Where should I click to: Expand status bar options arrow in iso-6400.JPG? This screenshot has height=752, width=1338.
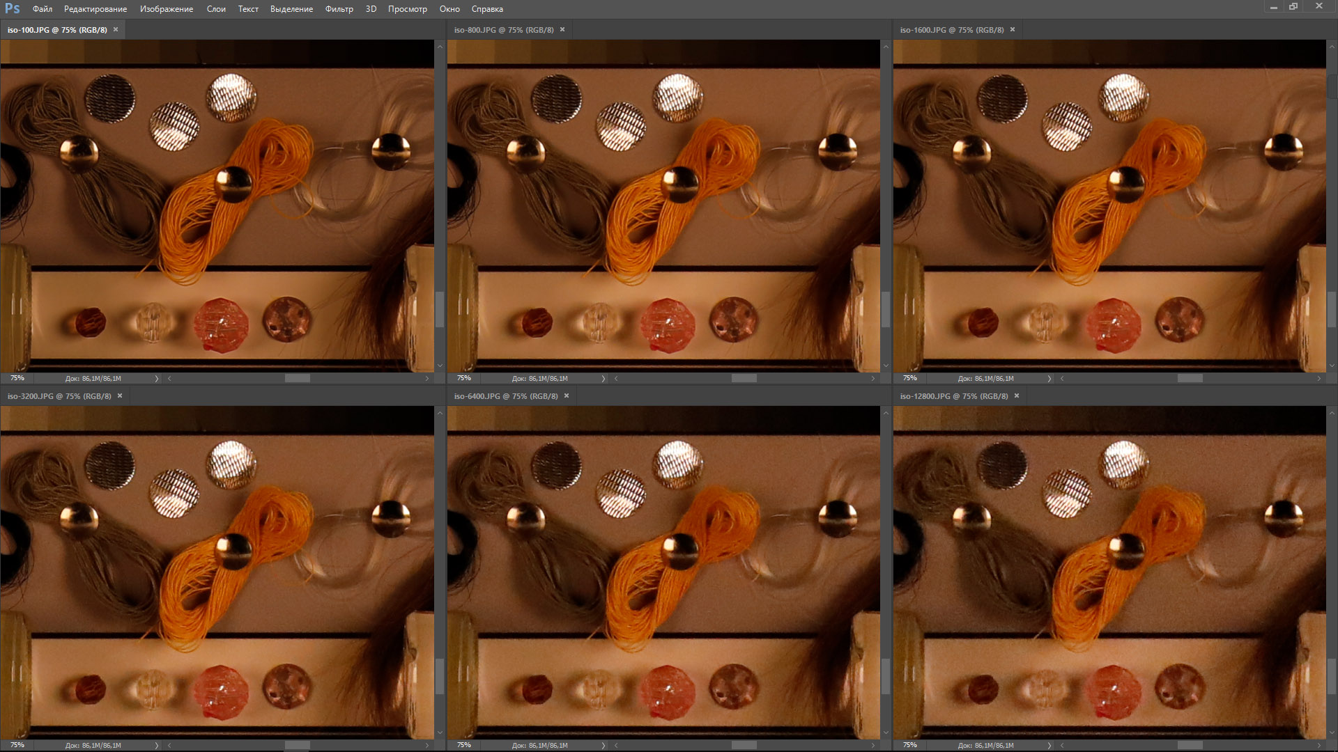pyautogui.click(x=603, y=745)
